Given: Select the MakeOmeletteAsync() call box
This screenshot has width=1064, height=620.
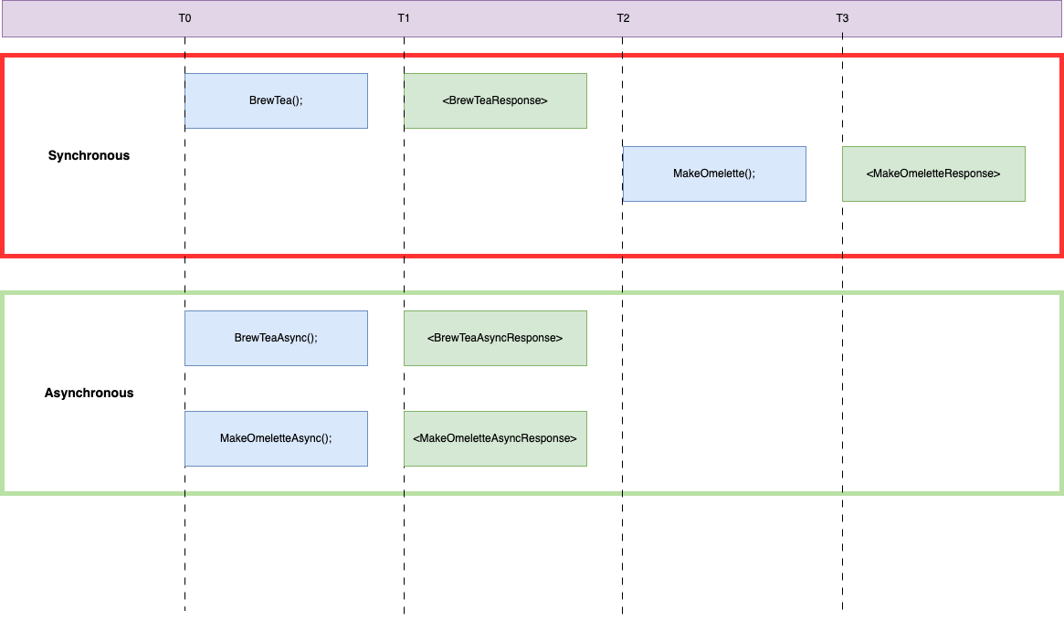Looking at the screenshot, I should [276, 438].
